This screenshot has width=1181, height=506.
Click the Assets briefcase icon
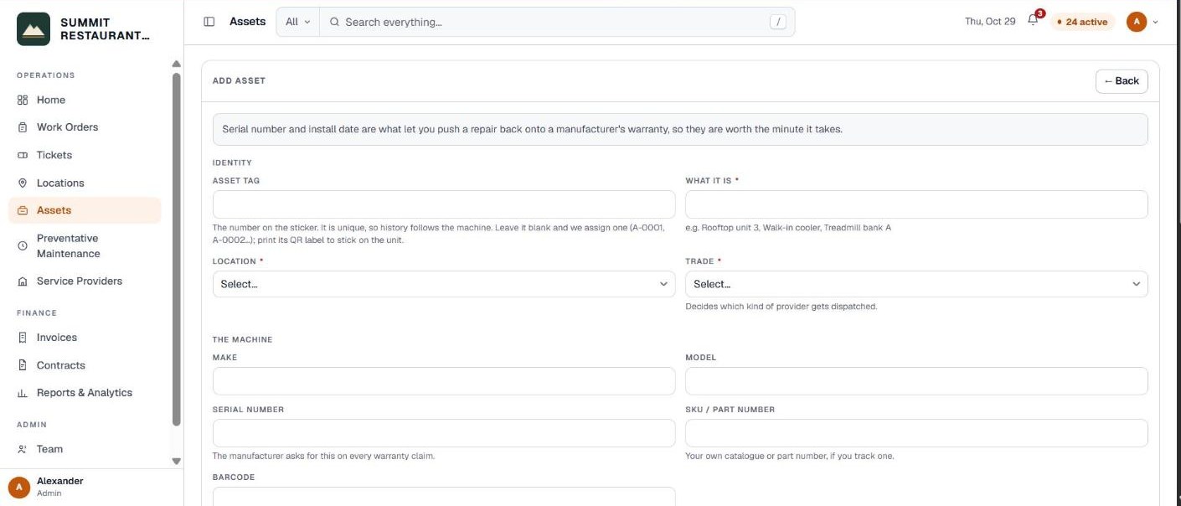click(23, 210)
